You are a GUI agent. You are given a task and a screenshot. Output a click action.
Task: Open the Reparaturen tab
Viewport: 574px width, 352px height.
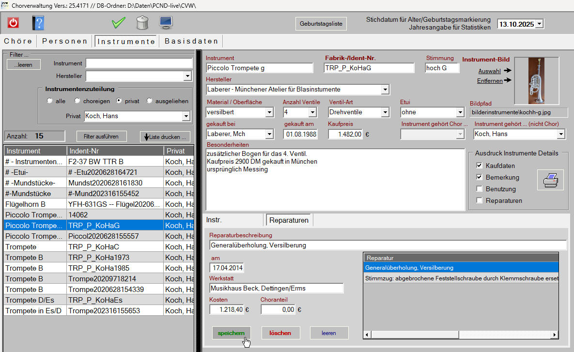[289, 220]
